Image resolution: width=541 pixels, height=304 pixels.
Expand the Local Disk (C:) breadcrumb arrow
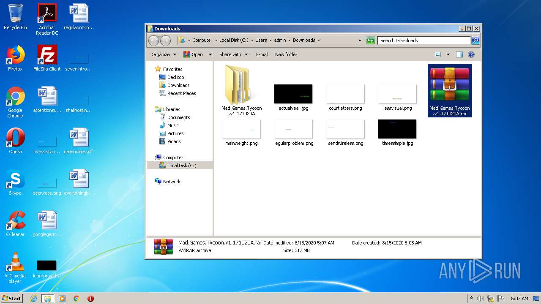tap(252, 41)
